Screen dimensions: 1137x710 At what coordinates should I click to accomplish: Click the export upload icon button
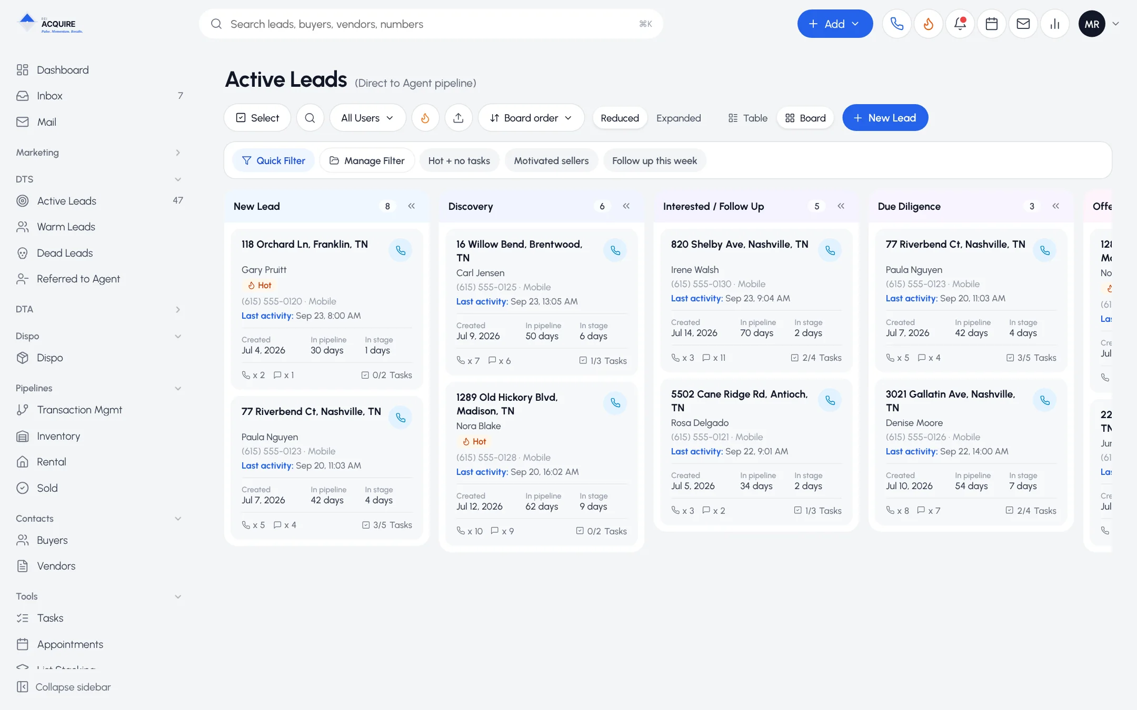[x=458, y=118]
